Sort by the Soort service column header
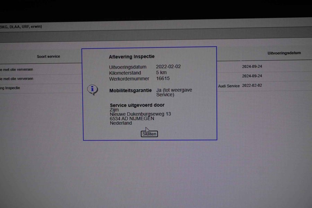The width and height of the screenshot is (312, 208). 48,57
